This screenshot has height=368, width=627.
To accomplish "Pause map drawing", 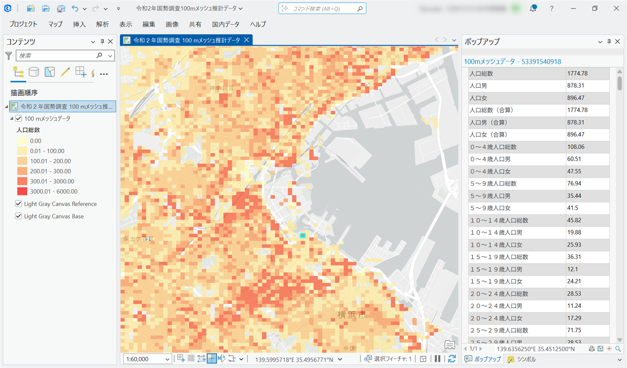I will 438,359.
